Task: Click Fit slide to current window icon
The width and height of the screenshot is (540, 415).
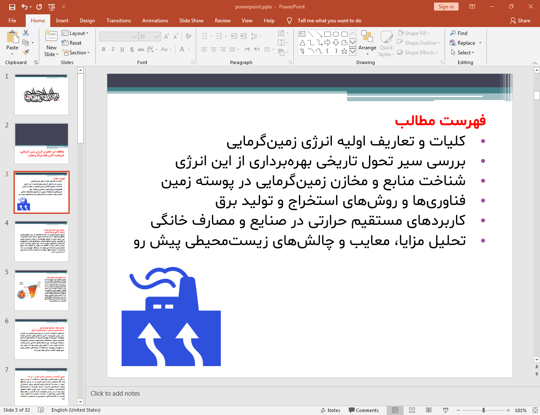Action: point(535,410)
